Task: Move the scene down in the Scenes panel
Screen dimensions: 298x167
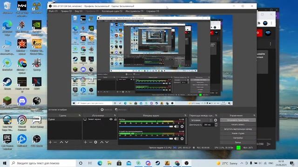Action: [x=67, y=142]
